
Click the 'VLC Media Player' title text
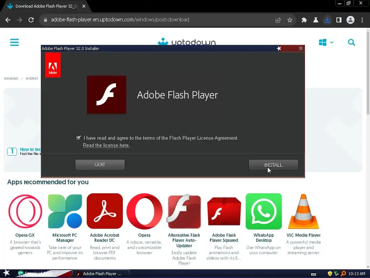(304, 235)
